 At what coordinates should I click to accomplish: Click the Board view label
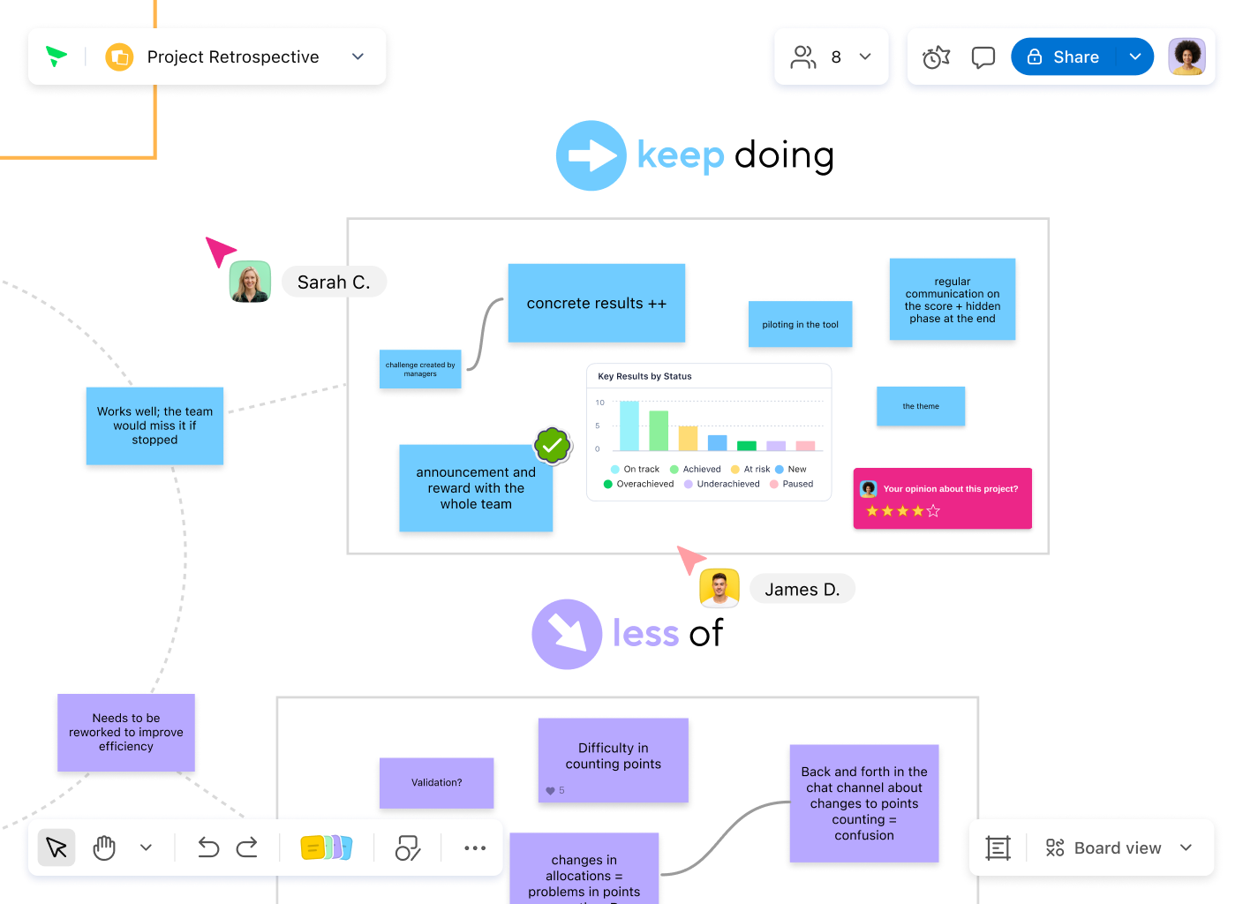tap(1118, 848)
